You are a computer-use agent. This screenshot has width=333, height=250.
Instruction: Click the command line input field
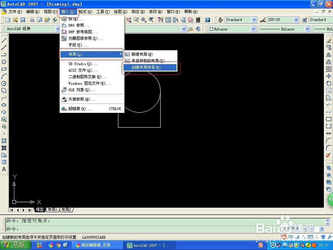pos(166,229)
